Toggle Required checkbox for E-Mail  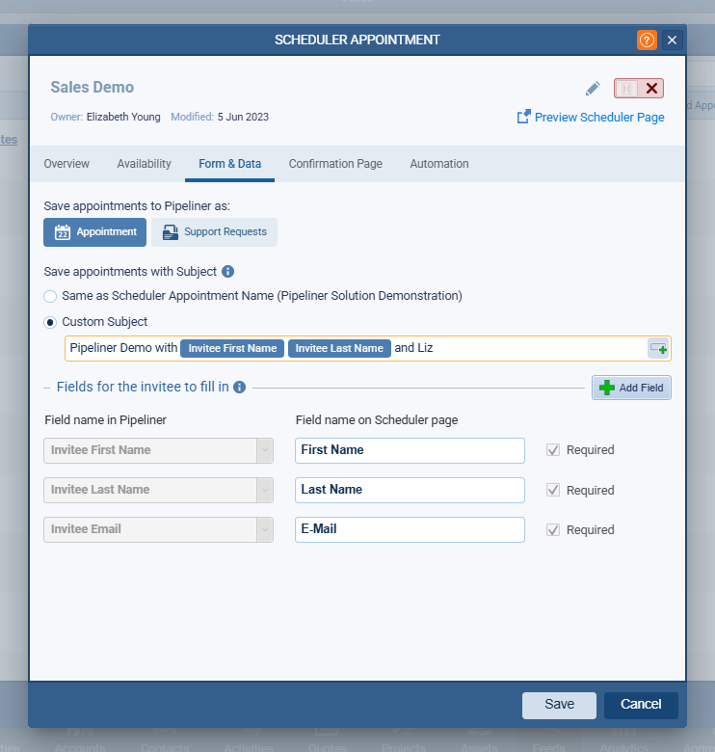[552, 529]
